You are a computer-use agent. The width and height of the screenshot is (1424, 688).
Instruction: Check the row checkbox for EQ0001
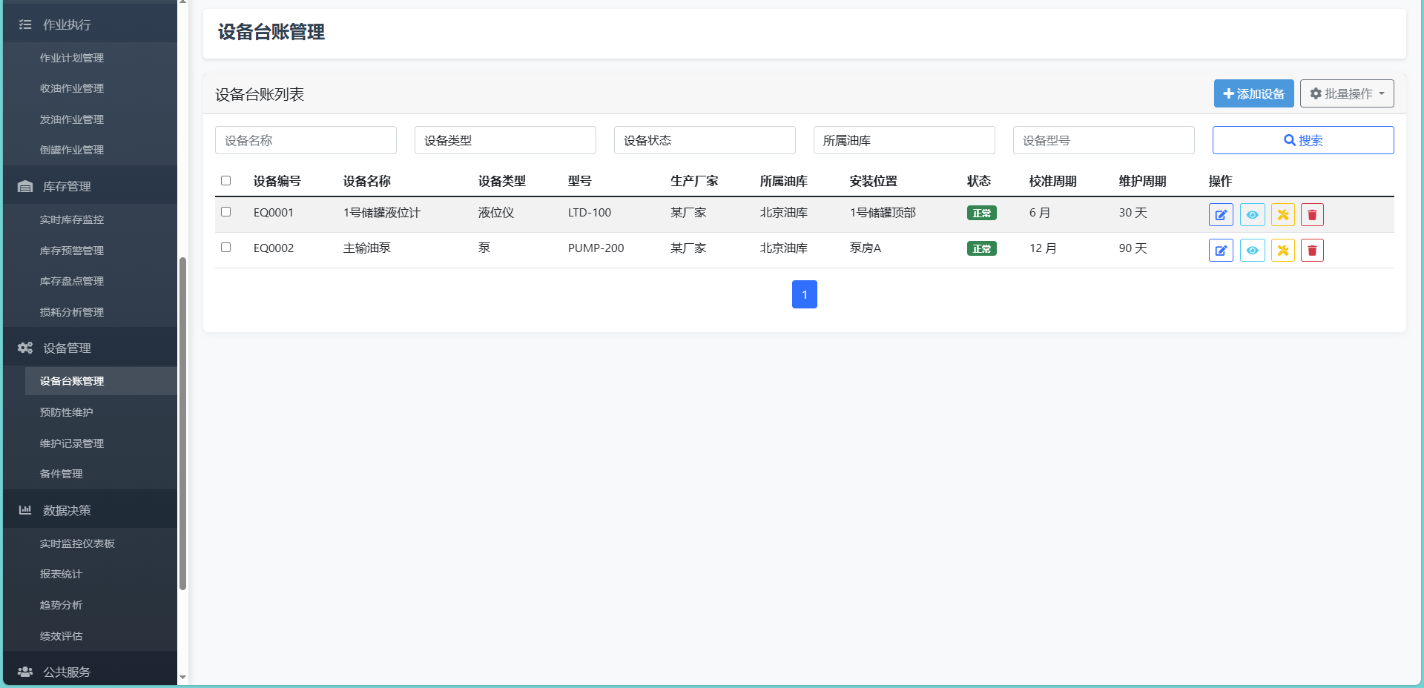click(x=226, y=211)
